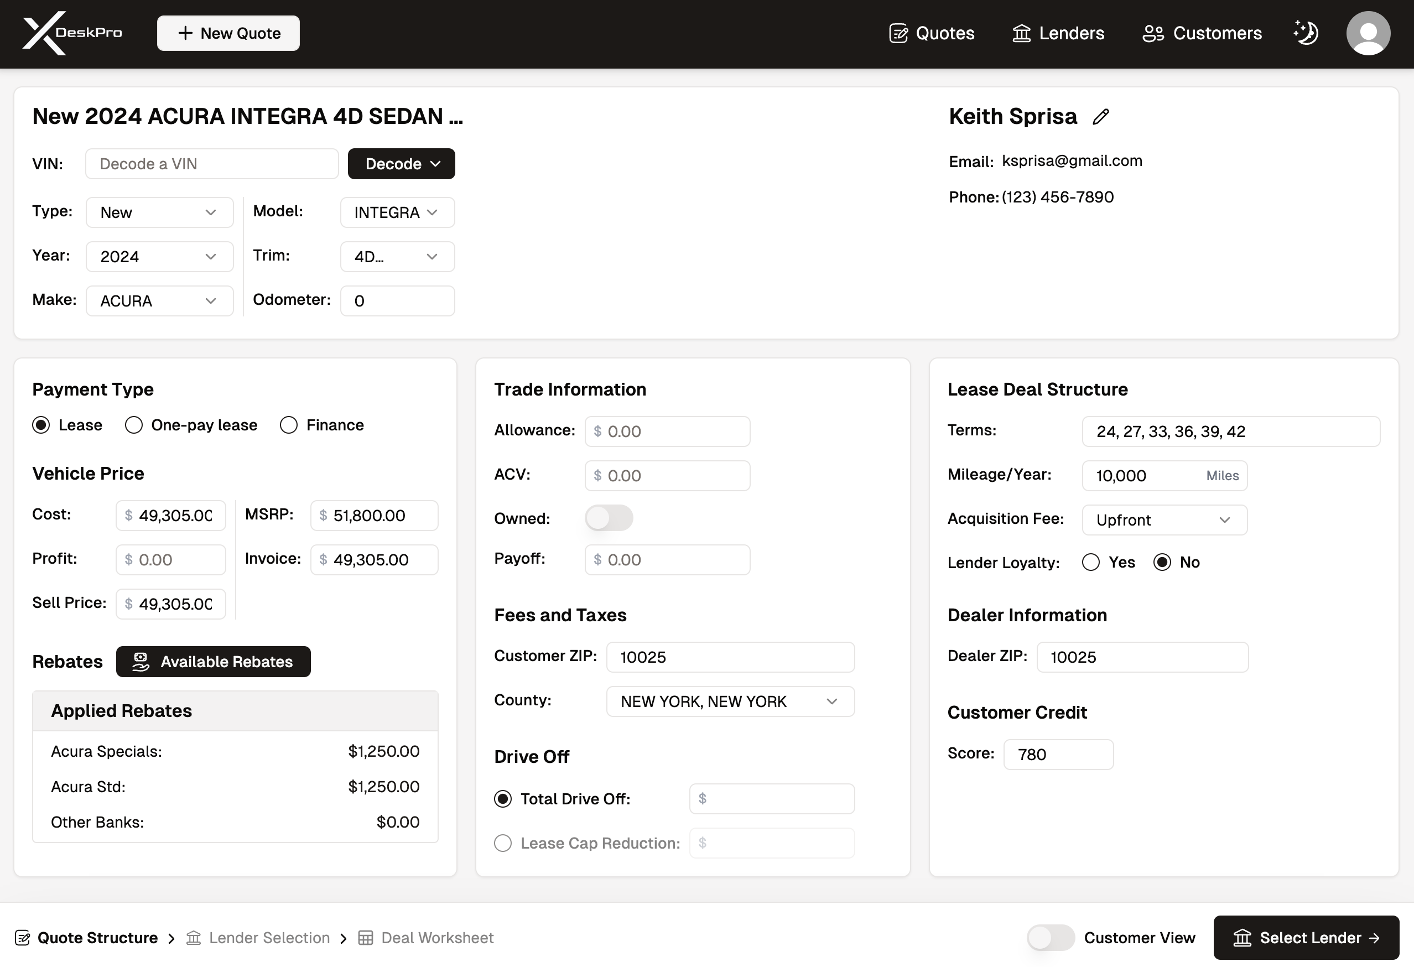1414x967 pixels.
Task: Open the Model dropdown showing INTEGRA
Action: (397, 212)
